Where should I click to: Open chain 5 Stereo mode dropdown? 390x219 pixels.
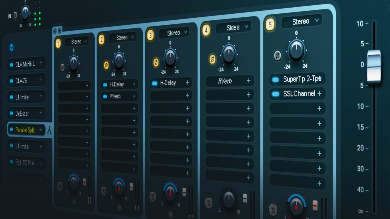coord(301,21)
